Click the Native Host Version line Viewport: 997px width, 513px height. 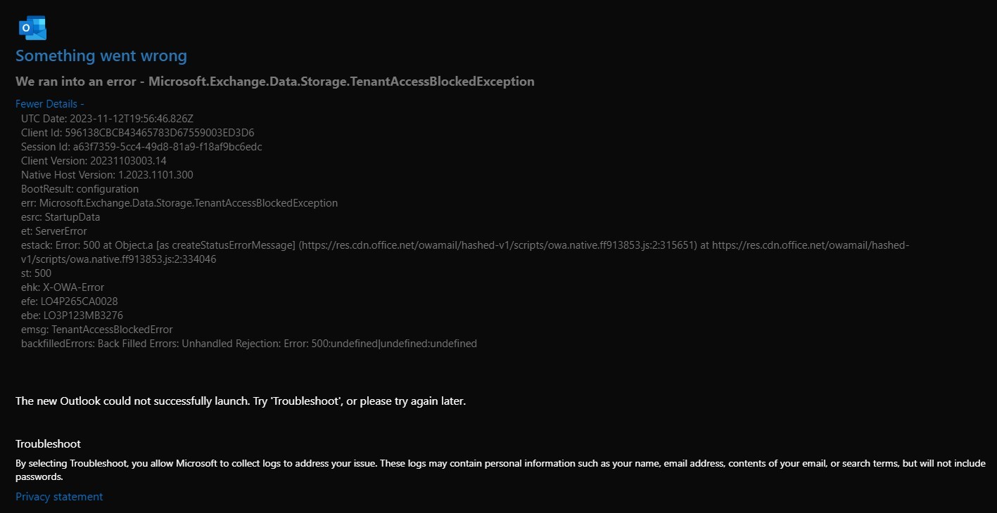(107, 174)
